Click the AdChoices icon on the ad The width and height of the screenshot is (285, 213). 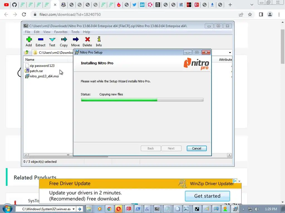(235, 181)
